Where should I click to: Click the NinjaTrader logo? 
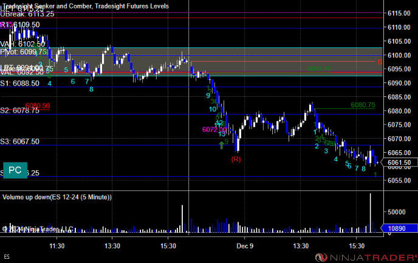[x=366, y=257]
